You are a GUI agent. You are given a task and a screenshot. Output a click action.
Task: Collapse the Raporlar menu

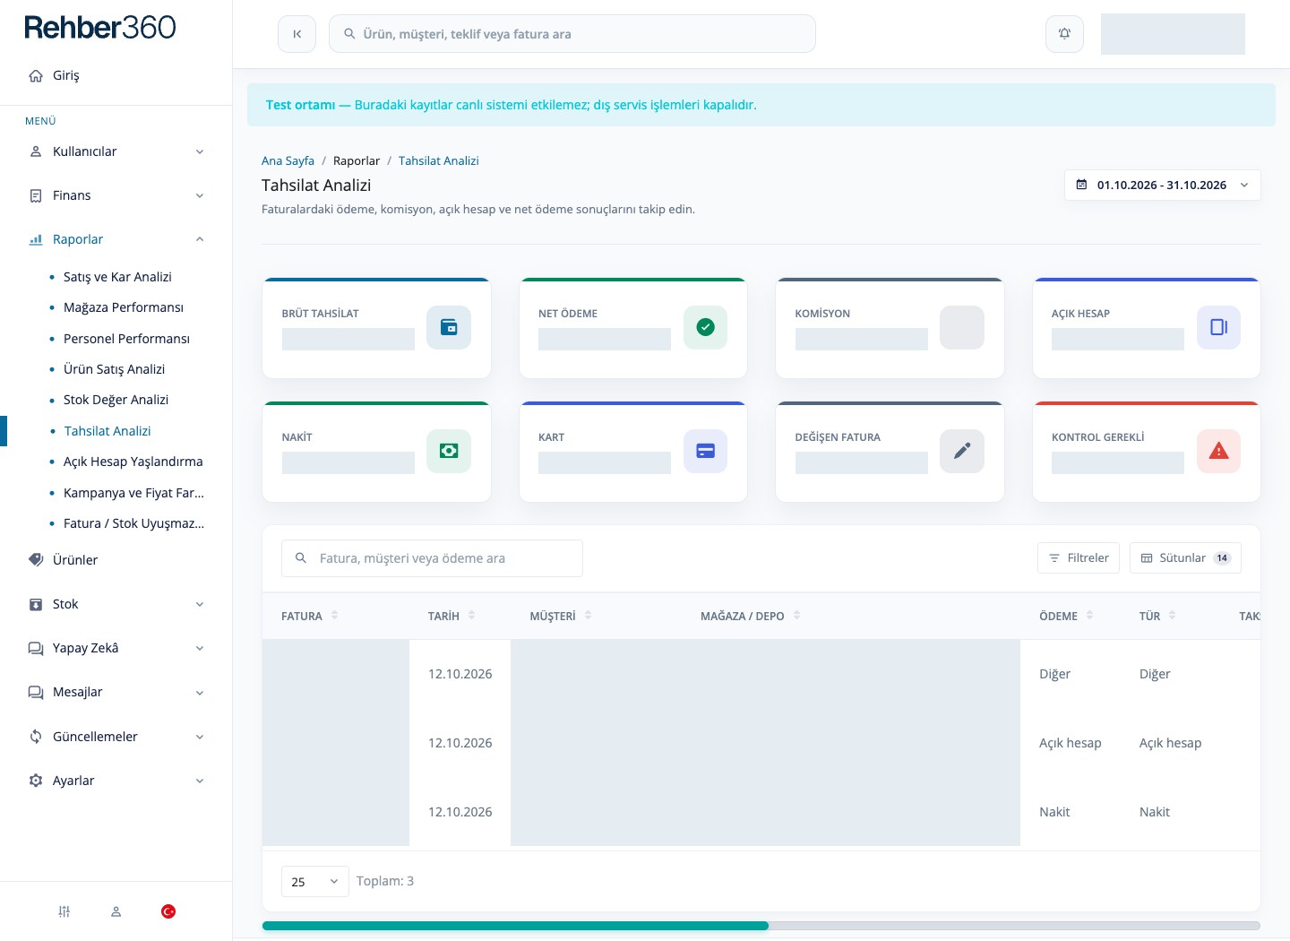point(116,239)
